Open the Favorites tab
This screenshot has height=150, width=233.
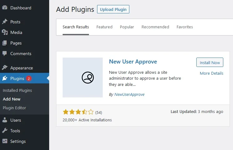(x=185, y=27)
